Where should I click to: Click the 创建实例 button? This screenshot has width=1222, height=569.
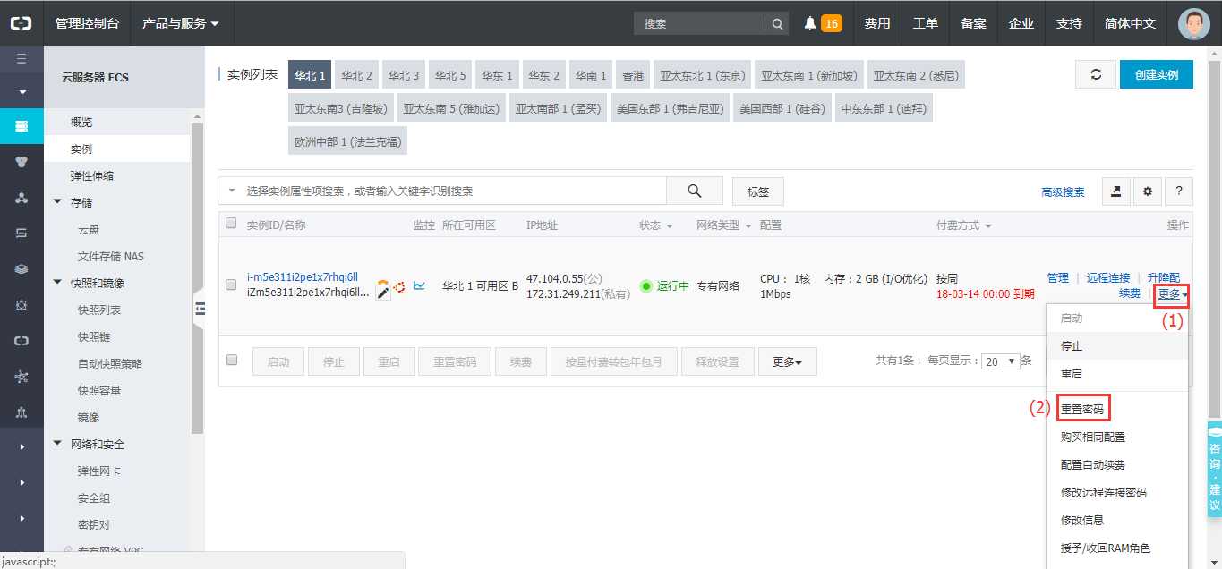coord(1156,74)
